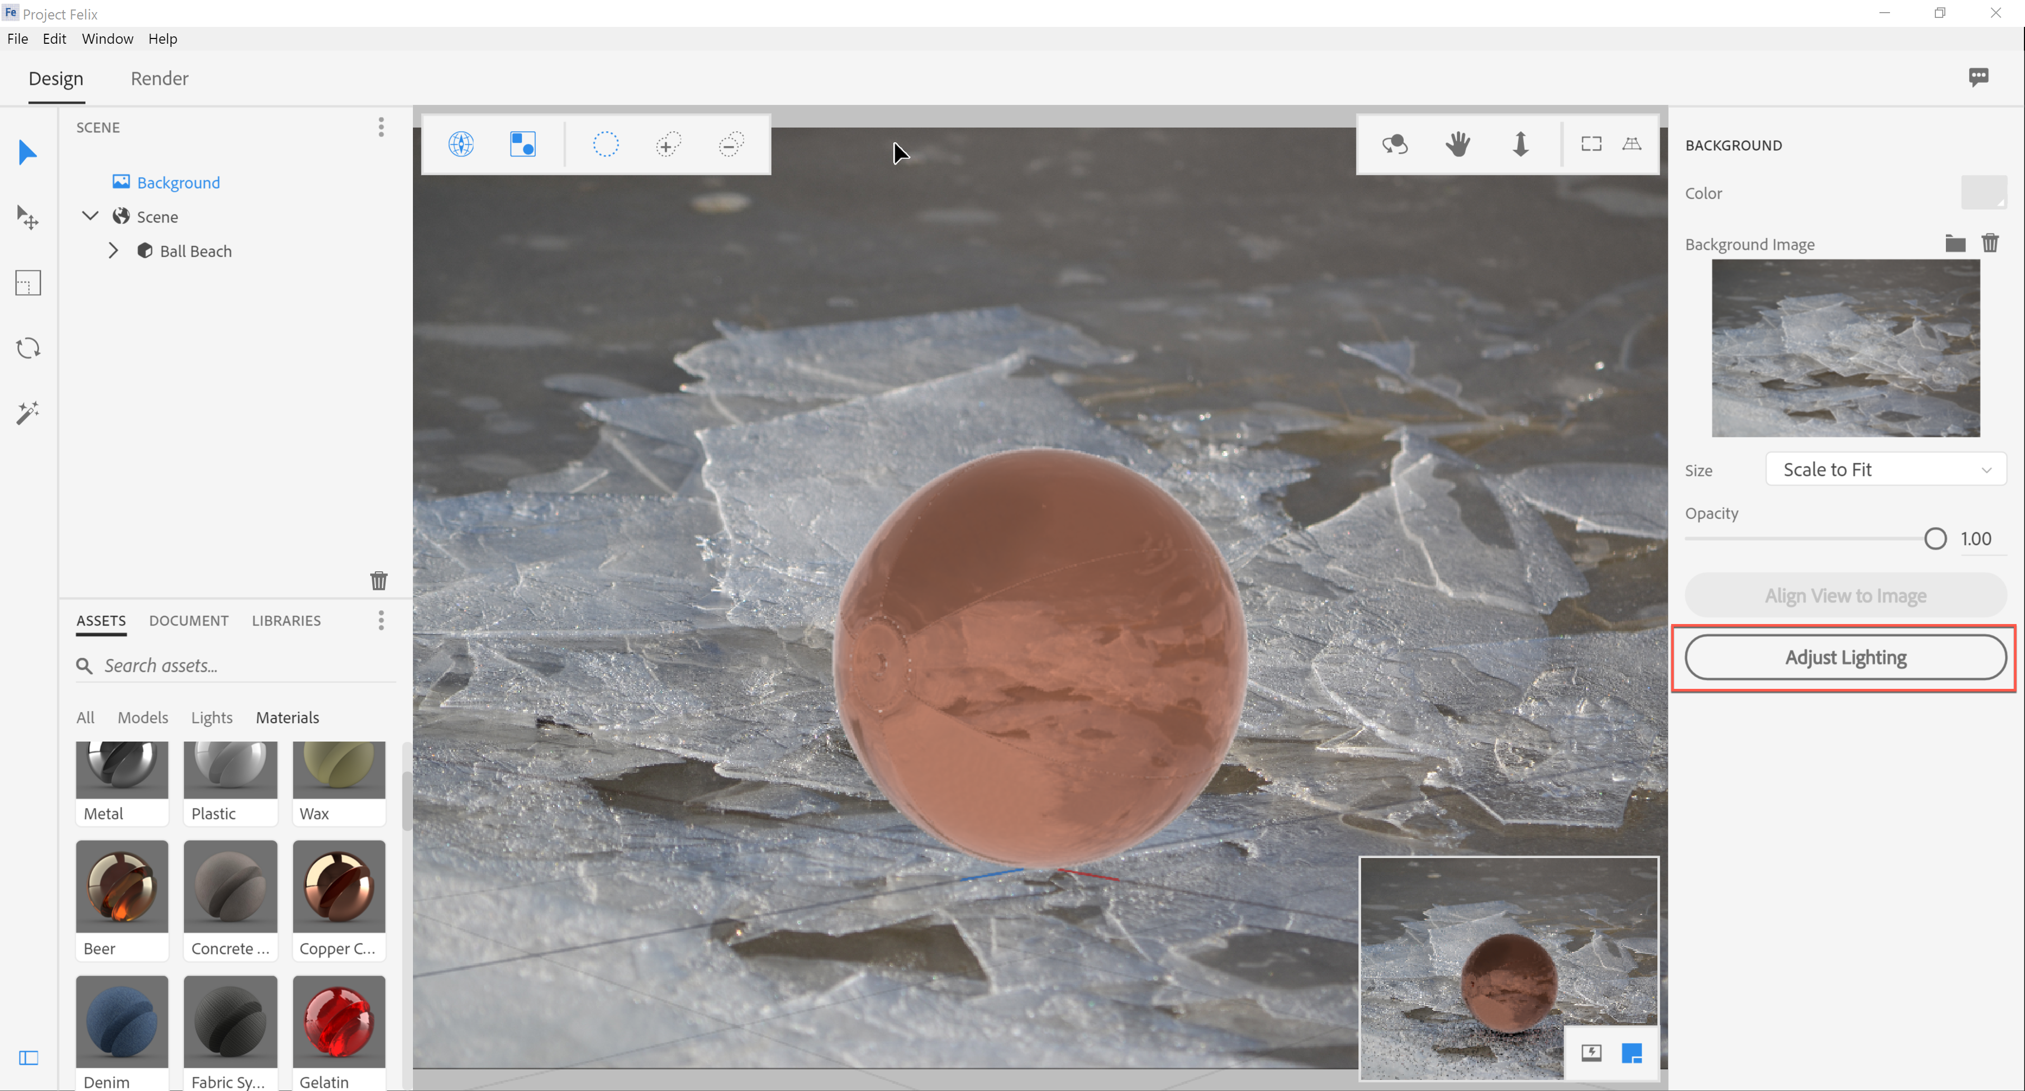Image resolution: width=2025 pixels, height=1091 pixels.
Task: Select the blue arrow Select tool
Action: point(27,152)
